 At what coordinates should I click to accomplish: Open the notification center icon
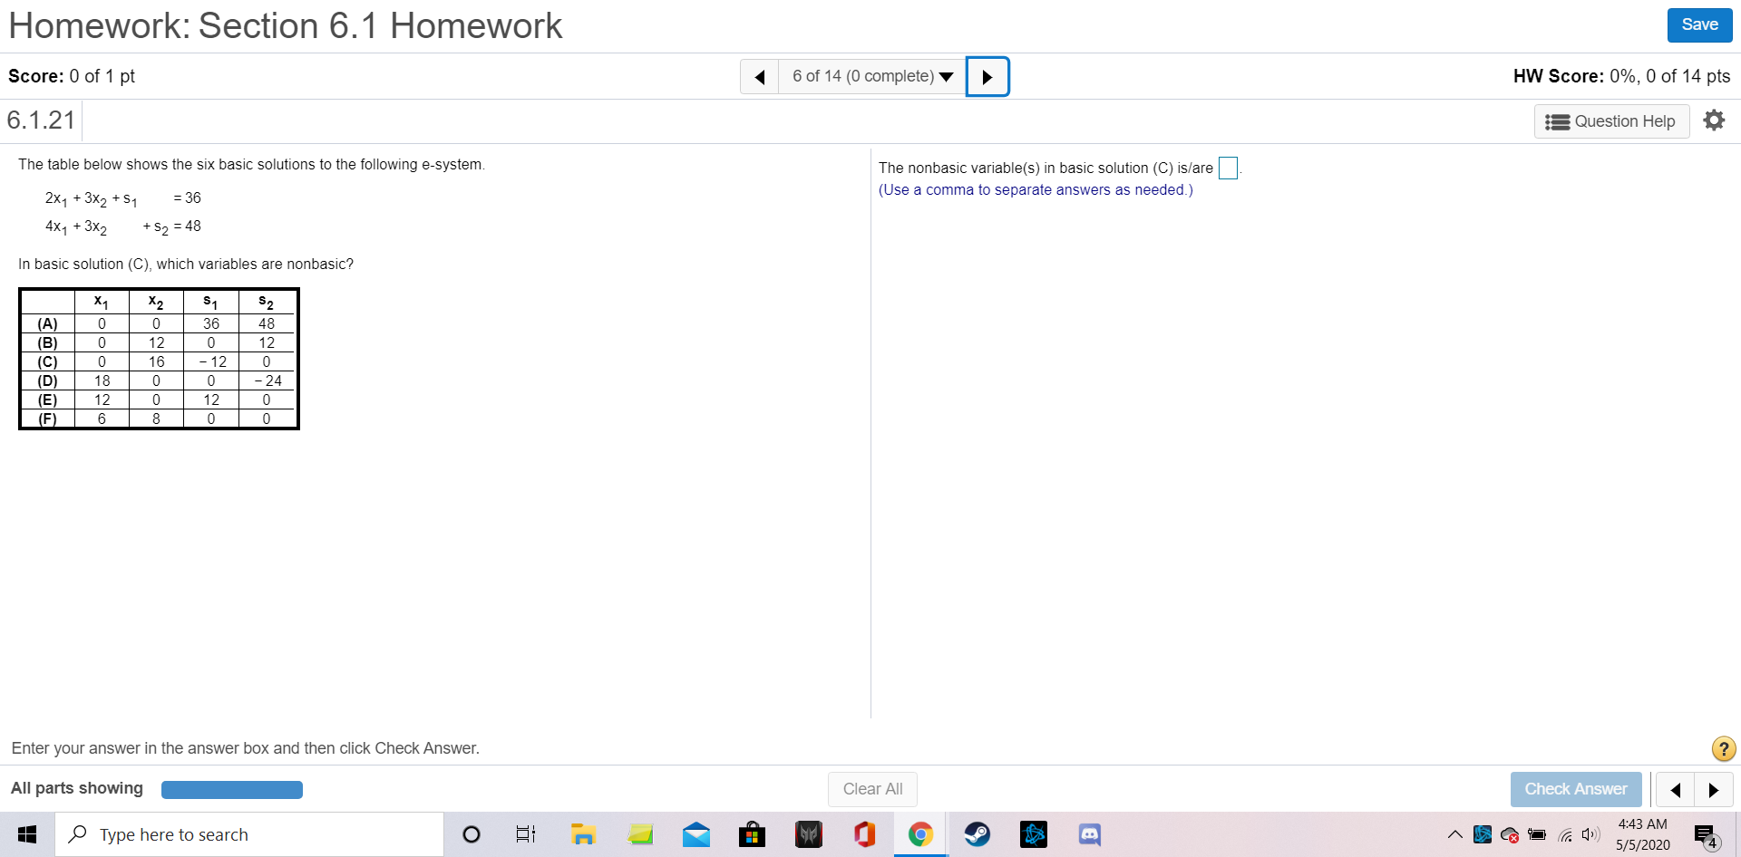point(1706,835)
